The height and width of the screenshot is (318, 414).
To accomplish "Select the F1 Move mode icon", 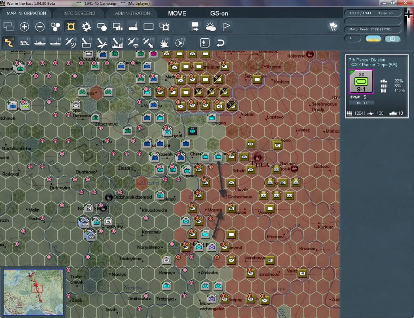I will 9,42.
